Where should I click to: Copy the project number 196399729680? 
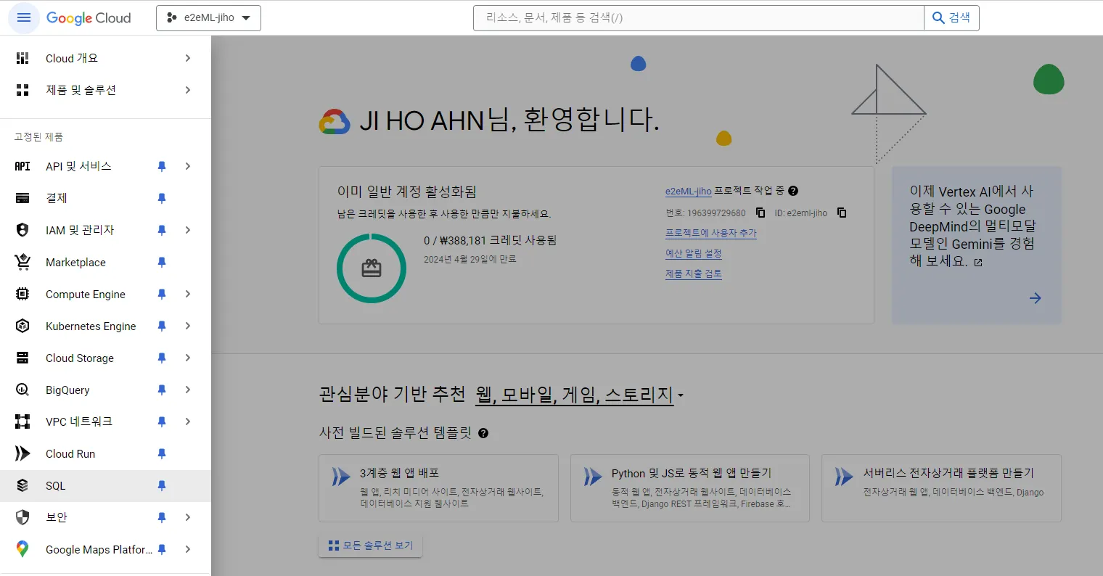(760, 213)
